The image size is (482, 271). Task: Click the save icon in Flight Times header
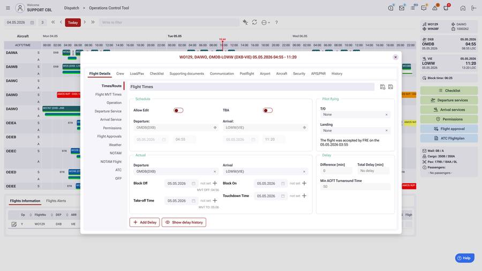point(390,87)
